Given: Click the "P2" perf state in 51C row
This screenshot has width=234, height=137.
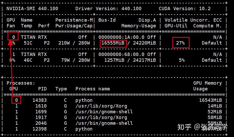Looking at the screenshot, I should pyautogui.click(x=47, y=43).
